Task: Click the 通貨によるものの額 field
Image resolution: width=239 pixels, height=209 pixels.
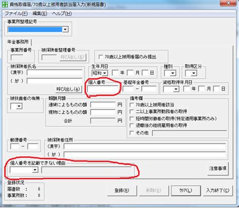Action: (103, 105)
